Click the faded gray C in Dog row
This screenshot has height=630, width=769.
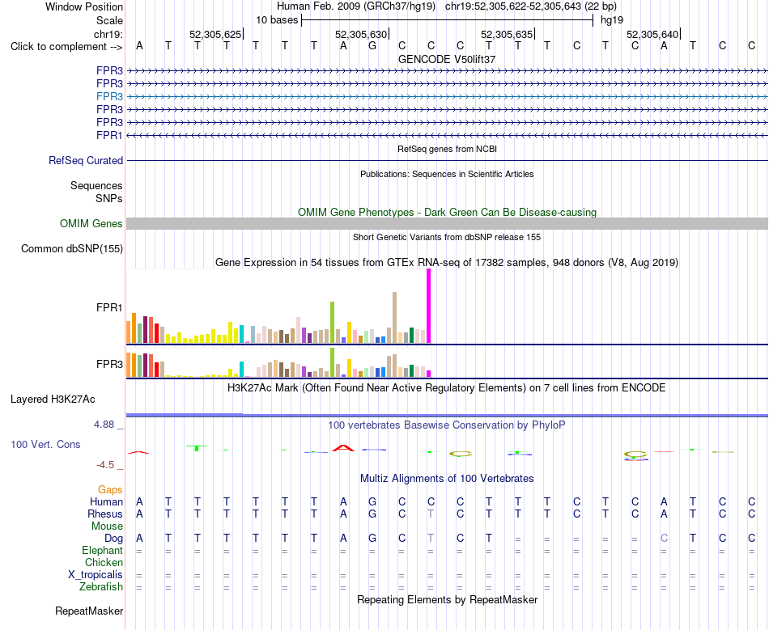point(664,538)
